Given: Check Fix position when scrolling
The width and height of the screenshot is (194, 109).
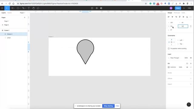Looking at the screenshot, I should tap(169, 48).
